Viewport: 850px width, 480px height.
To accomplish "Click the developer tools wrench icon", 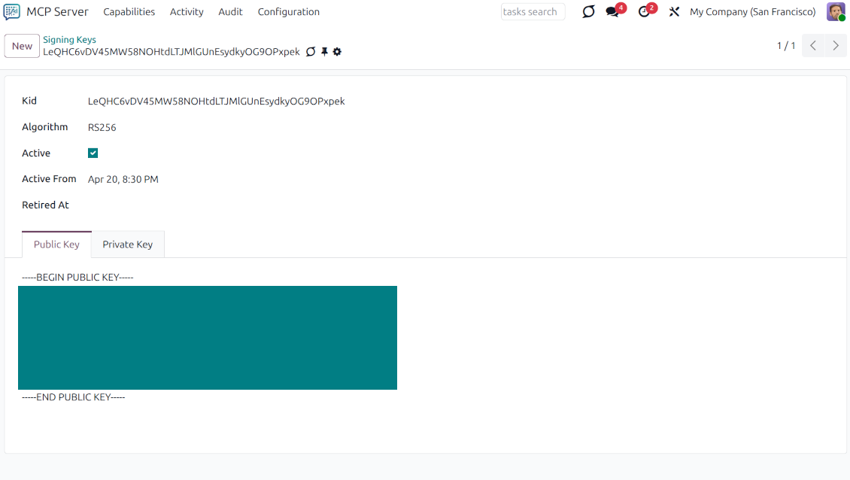I will (673, 11).
